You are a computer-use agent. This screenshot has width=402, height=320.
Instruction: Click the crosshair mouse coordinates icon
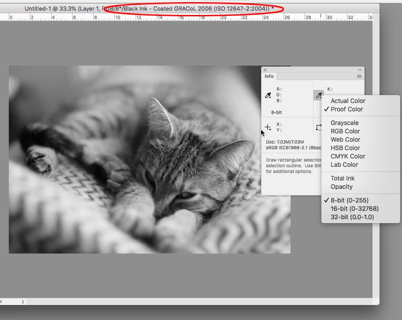click(x=268, y=127)
